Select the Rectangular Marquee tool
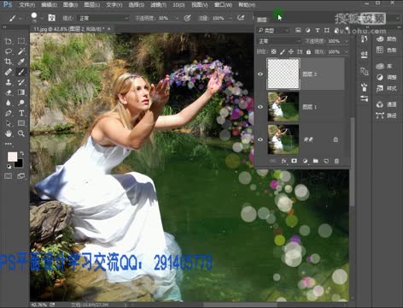 21,41
